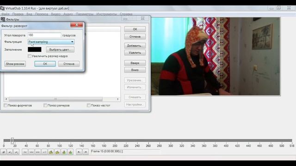Scan forward for next scene
Image resolution: width=296 pixels, height=166 pixels.
point(70,152)
